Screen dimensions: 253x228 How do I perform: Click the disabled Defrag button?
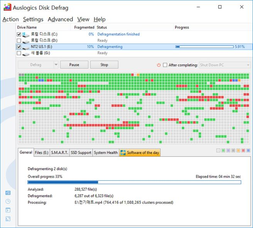36,65
